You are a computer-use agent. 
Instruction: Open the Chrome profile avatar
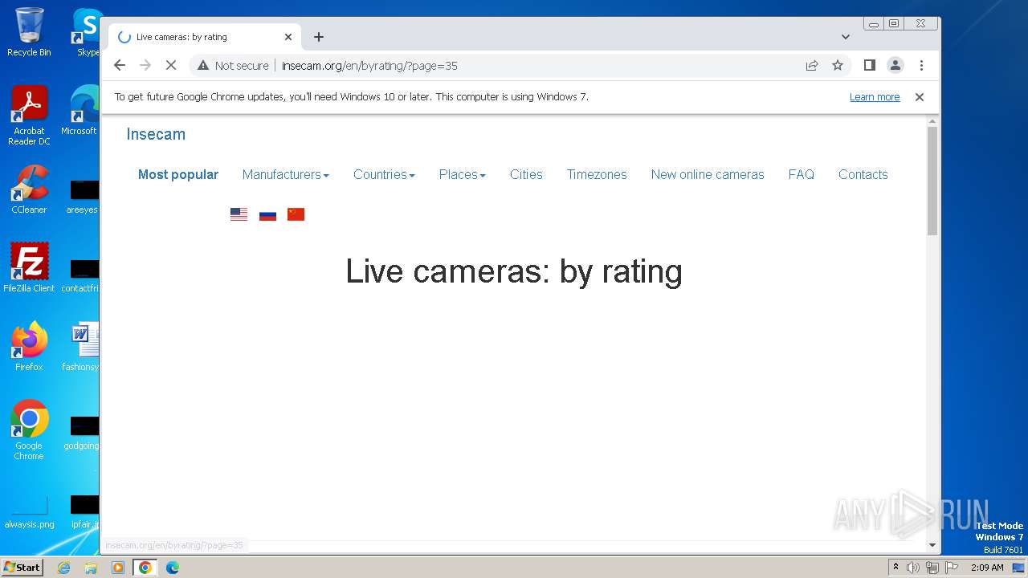[x=895, y=65]
